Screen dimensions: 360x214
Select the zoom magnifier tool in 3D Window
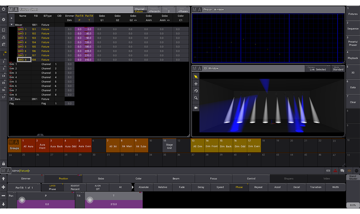pos(196,98)
